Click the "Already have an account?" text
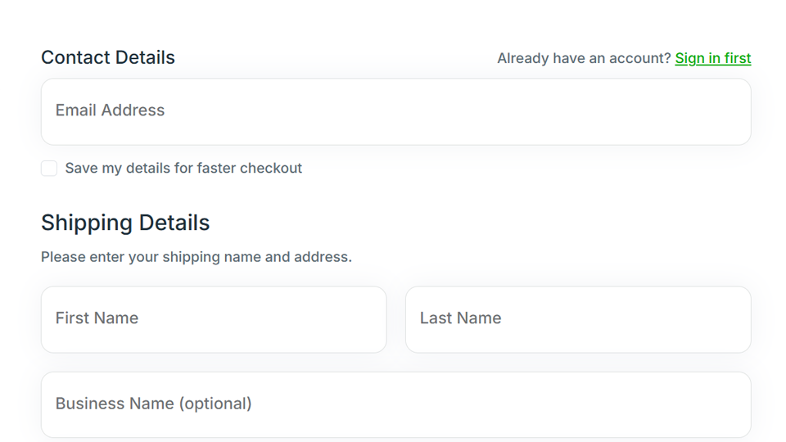Screen dimensions: 786x442 pyautogui.click(x=583, y=58)
